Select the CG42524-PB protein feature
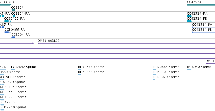Screen dimensions: 215x111 click(203, 32)
